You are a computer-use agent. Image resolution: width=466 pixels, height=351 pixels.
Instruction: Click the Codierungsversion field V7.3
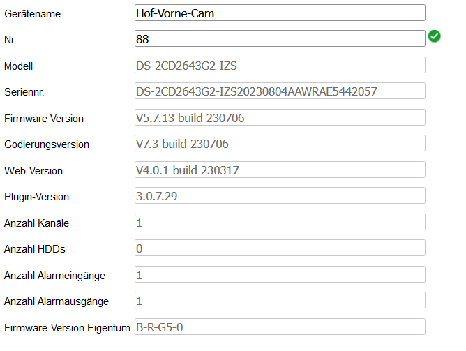tap(279, 144)
